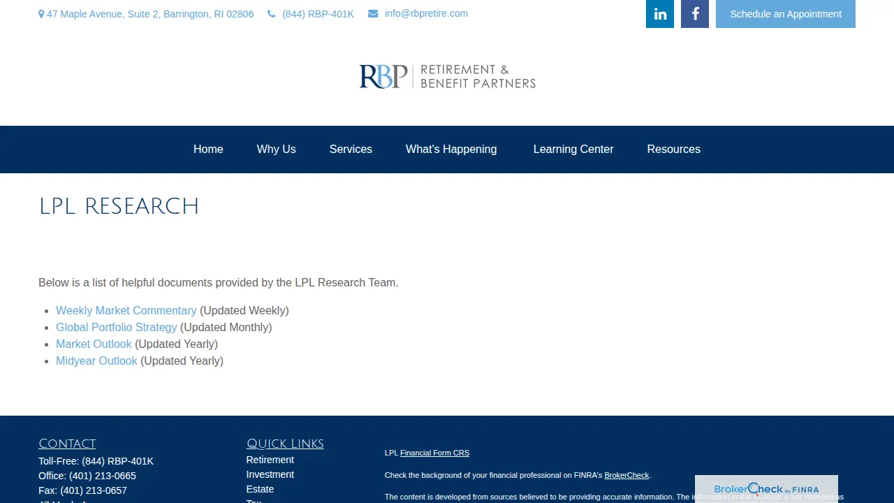Open the Financial Form CRS link
The width and height of the screenshot is (894, 503).
pos(434,453)
